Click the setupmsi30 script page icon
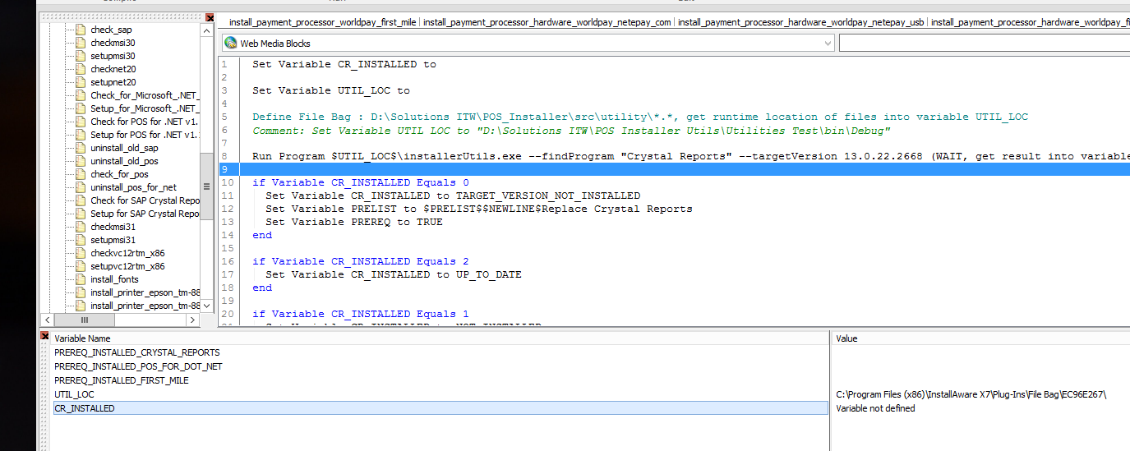1130x451 pixels. click(x=80, y=56)
